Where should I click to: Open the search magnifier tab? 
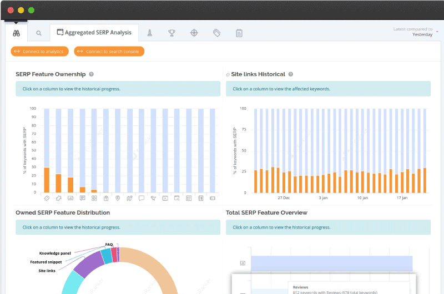(39, 33)
